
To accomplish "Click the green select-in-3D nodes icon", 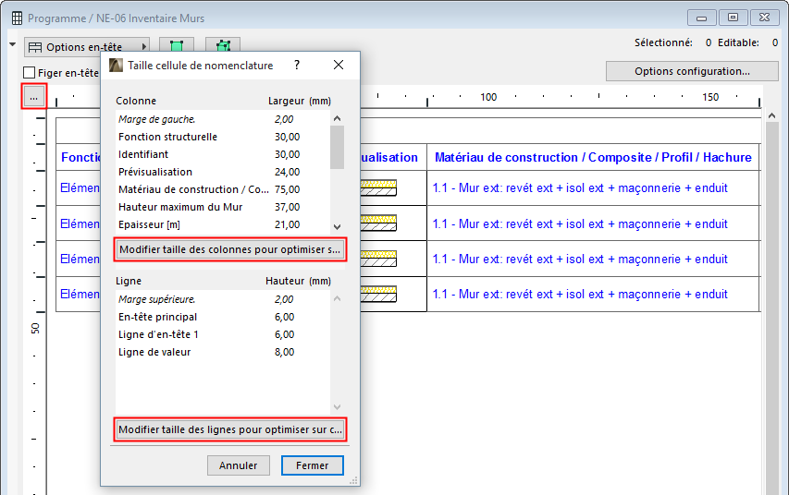I will [223, 46].
